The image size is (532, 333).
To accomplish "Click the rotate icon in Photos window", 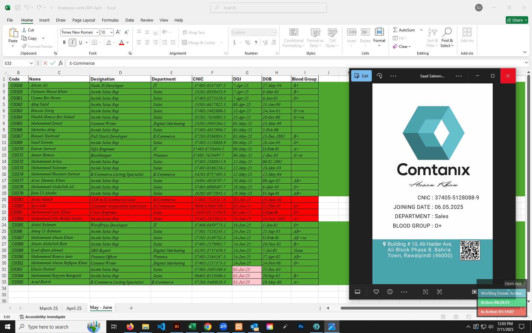I will coord(379,76).
